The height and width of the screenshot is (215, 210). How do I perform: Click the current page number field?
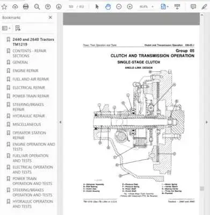71,7
